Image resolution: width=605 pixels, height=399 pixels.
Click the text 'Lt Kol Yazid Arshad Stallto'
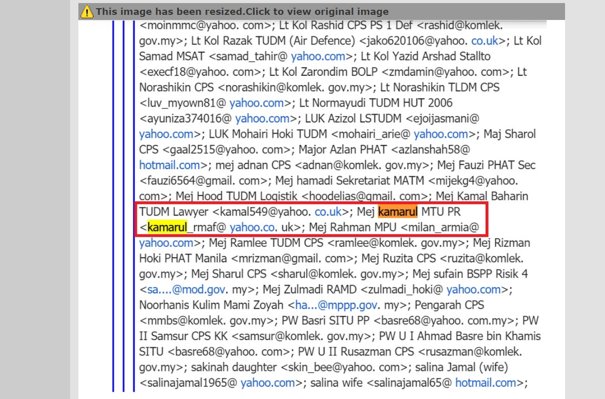[x=426, y=56]
